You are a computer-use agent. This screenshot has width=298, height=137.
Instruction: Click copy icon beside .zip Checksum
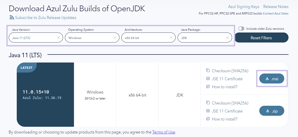208,102
